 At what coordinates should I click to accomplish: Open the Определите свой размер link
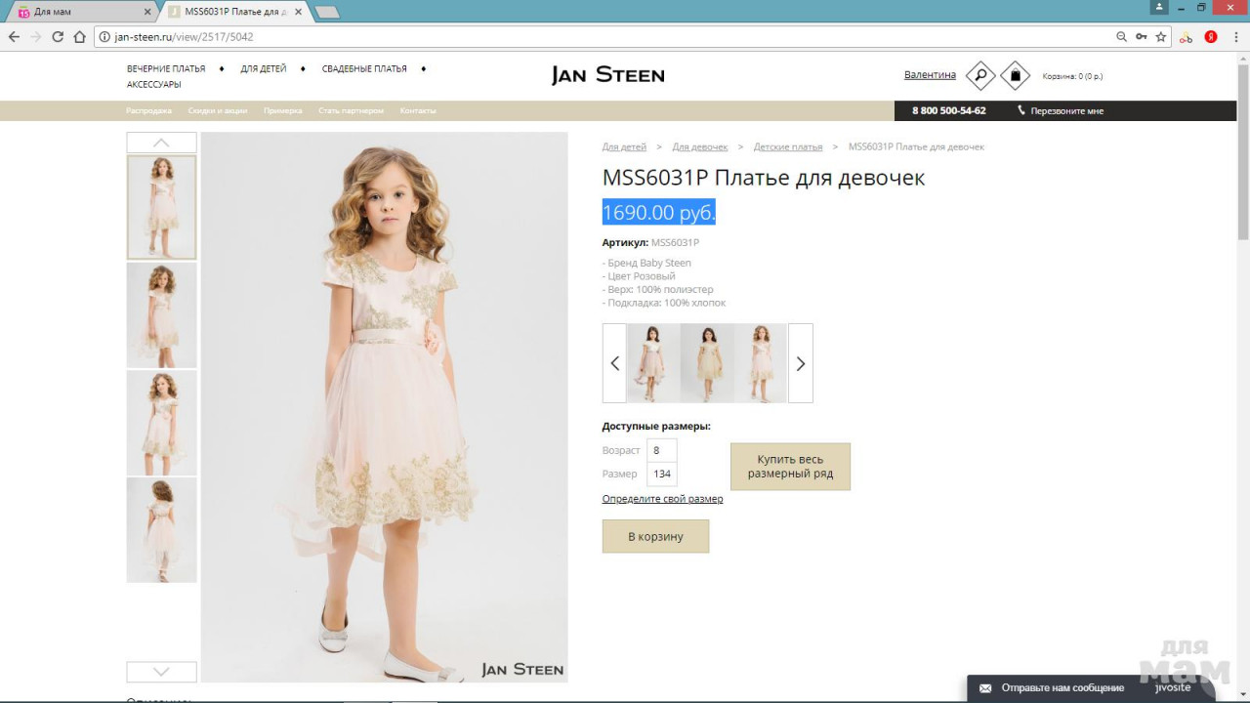(662, 499)
